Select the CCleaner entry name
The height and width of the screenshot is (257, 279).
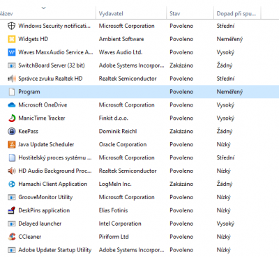(30, 237)
